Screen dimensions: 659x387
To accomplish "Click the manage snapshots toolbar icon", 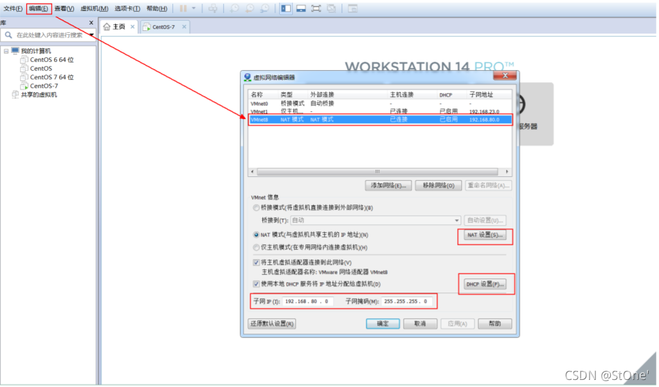I will [265, 8].
